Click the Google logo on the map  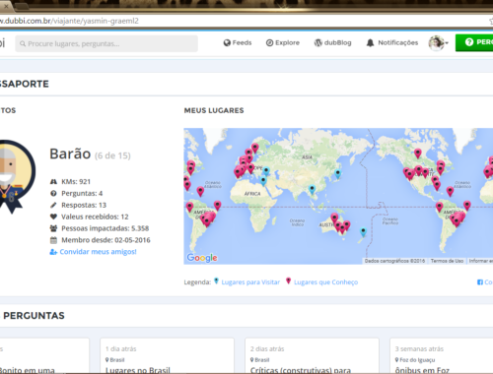coord(202,258)
